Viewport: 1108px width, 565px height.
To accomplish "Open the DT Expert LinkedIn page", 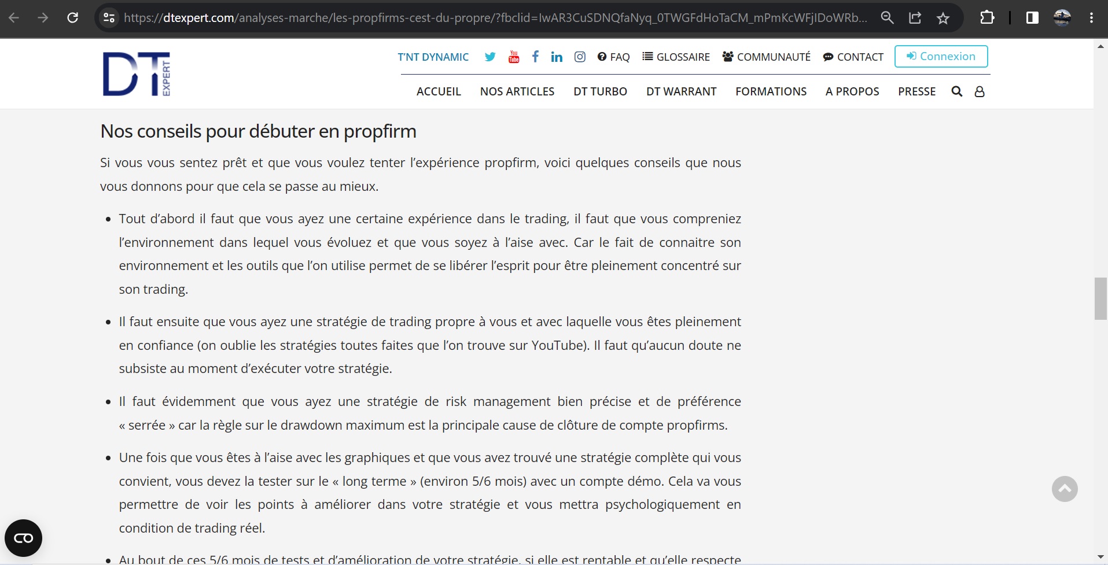I will pos(557,57).
